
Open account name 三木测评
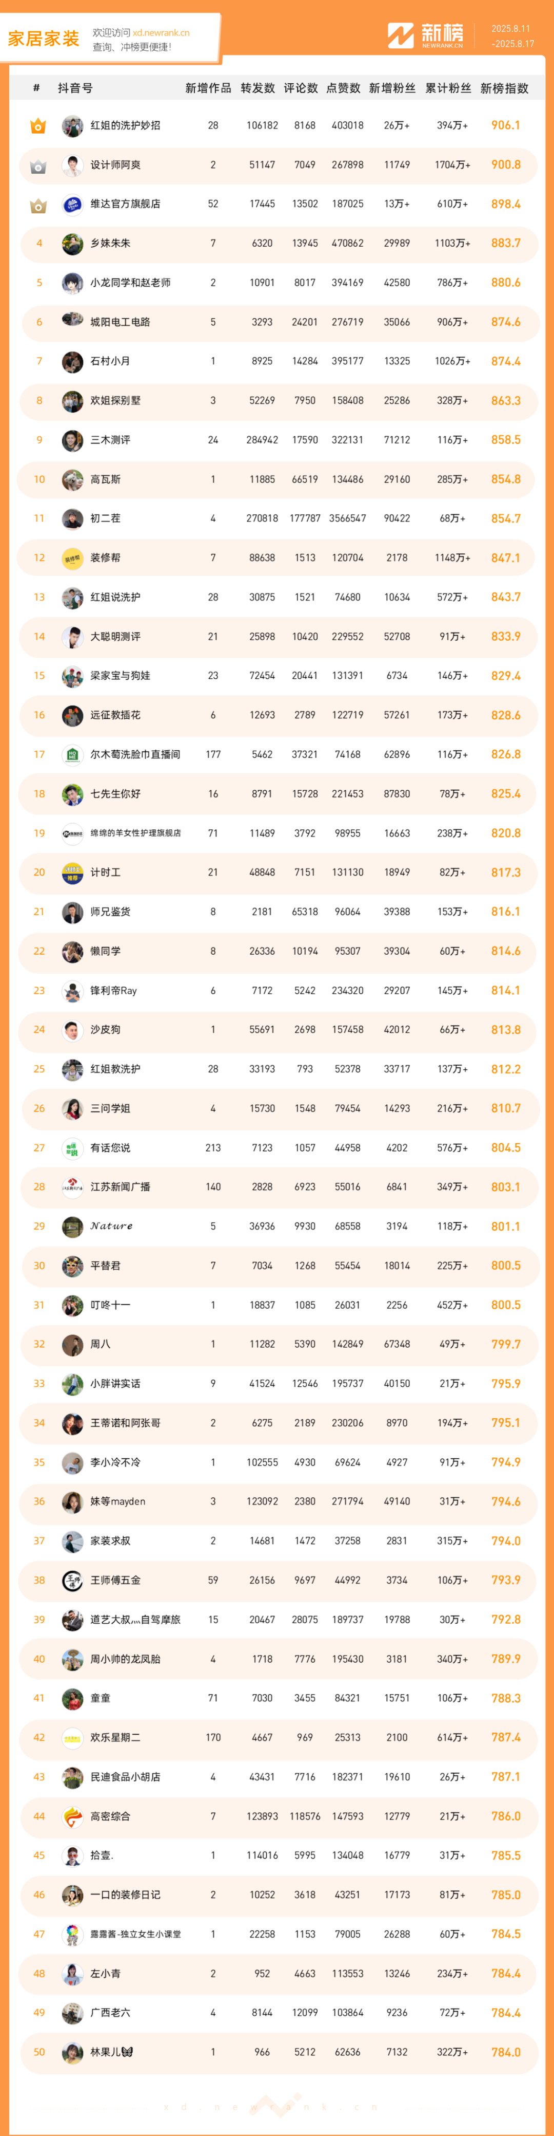(x=110, y=440)
